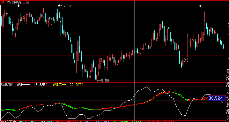
Task: Click the arrow pointing at the 5.50 low
Action: 99,80
